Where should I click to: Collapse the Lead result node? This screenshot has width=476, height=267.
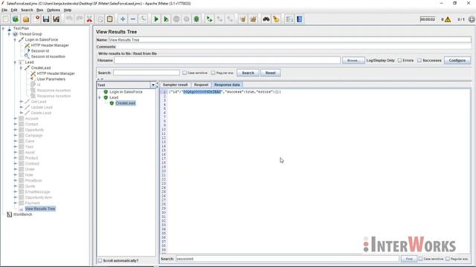(x=100, y=97)
